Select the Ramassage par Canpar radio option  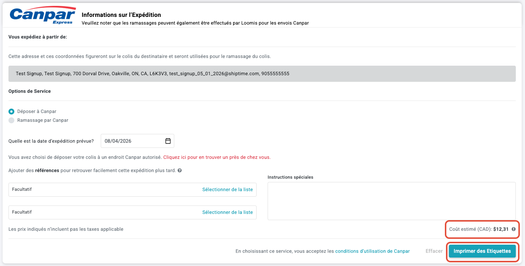pos(11,120)
